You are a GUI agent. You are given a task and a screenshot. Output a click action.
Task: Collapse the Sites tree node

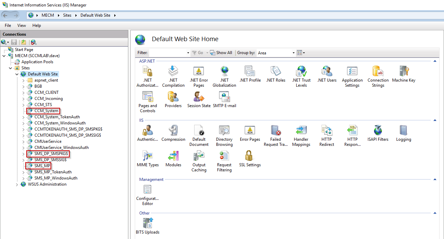point(11,68)
